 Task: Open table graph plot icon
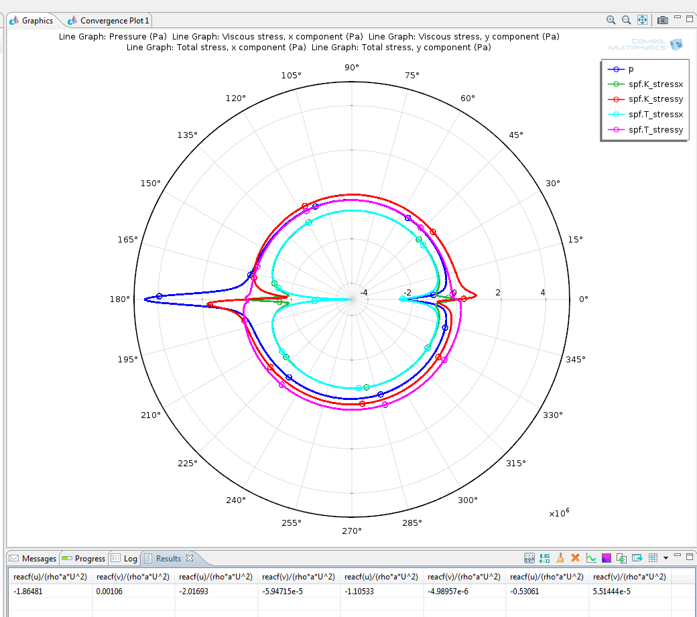point(591,557)
